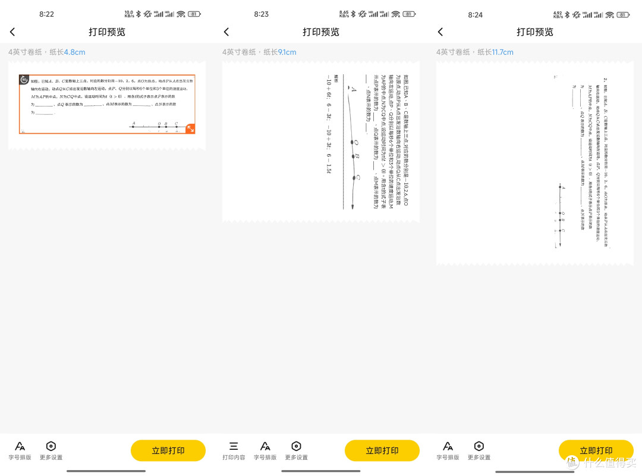The width and height of the screenshot is (642, 476).
Task: Open 字号排版 in the 8:23 screen
Action: click(x=265, y=450)
